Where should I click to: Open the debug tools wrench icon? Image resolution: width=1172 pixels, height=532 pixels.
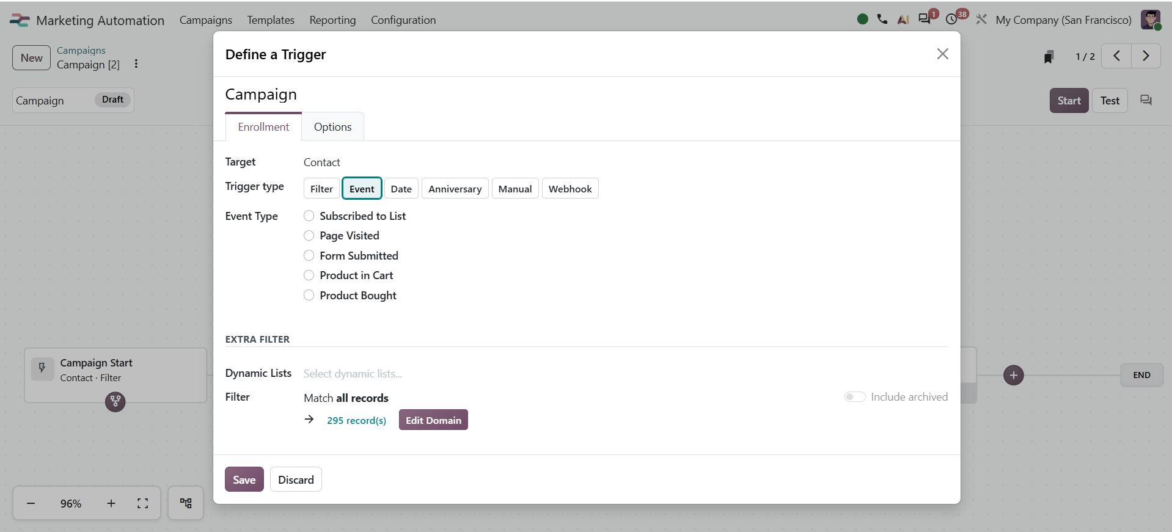click(x=981, y=20)
